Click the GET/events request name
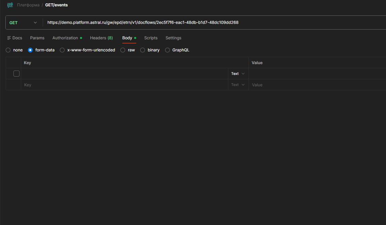 (x=56, y=5)
